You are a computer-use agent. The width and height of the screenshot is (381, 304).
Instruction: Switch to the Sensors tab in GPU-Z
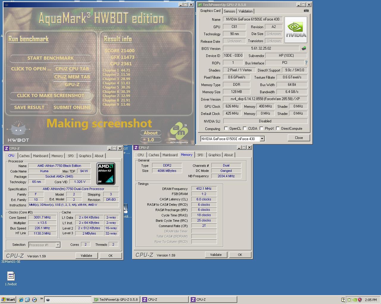pyautogui.click(x=229, y=11)
